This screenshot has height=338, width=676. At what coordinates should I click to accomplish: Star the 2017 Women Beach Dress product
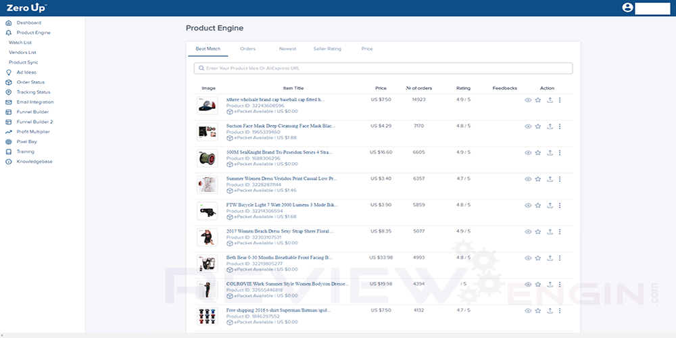click(537, 231)
